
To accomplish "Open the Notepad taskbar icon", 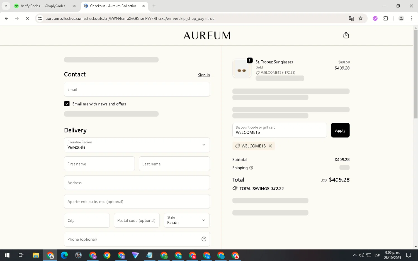I will tap(149, 255).
